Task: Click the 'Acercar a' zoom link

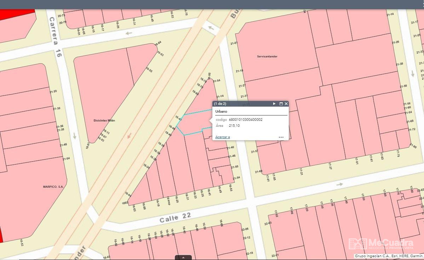Action: (x=223, y=137)
